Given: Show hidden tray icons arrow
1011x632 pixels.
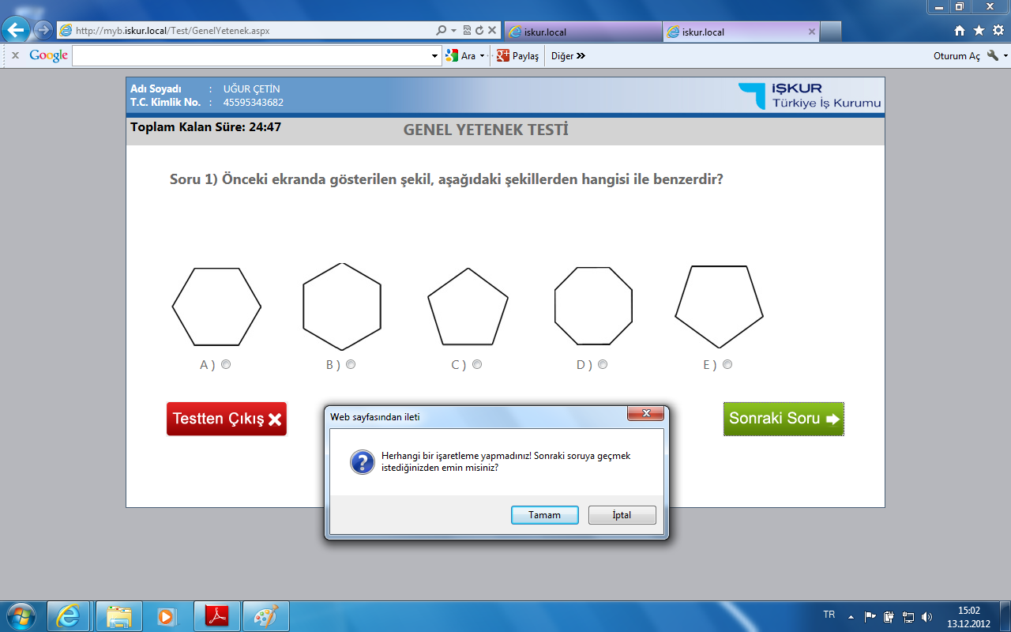Looking at the screenshot, I should [851, 616].
